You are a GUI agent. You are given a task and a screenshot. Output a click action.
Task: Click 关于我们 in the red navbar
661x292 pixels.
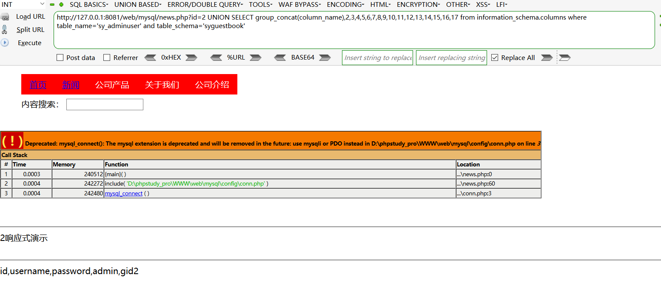click(x=162, y=85)
